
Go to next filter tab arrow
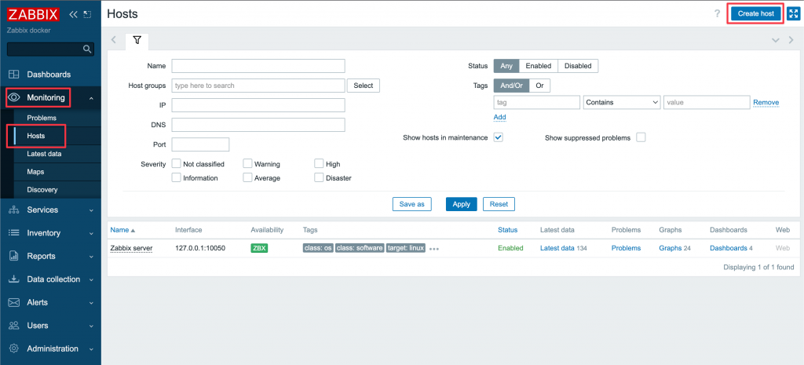(791, 40)
